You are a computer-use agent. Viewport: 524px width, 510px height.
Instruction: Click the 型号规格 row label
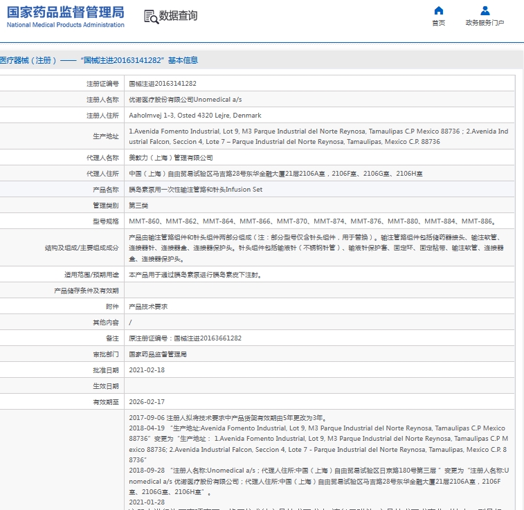(x=106, y=221)
